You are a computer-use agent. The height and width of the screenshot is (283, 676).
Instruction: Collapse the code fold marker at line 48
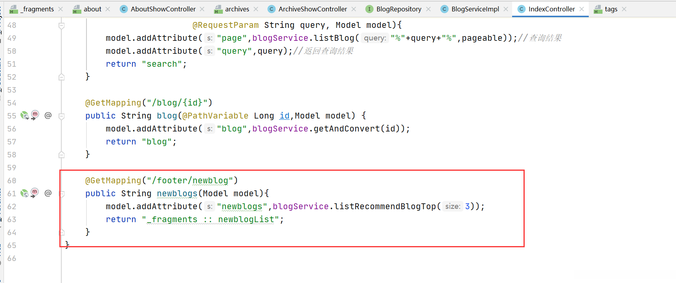[62, 26]
